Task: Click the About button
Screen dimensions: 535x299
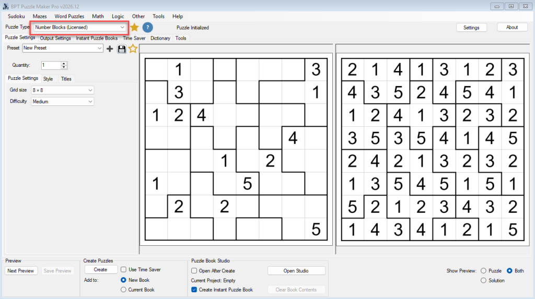Action: coord(512,27)
